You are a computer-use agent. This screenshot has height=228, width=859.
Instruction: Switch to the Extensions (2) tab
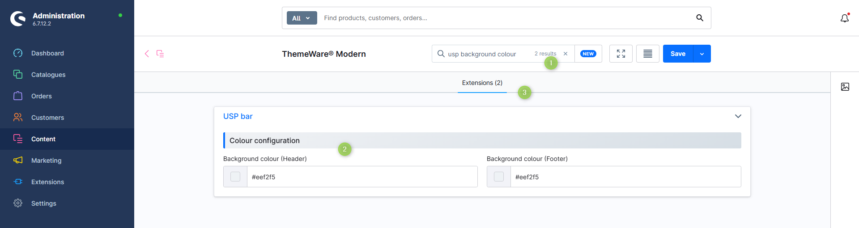tap(482, 83)
